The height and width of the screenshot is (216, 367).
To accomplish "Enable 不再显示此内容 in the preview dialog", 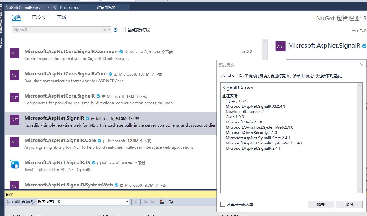I will (x=222, y=204).
